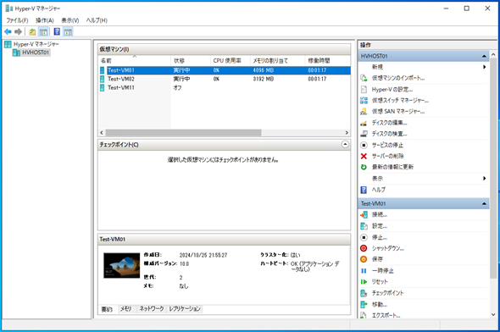Collapse the HVHOST01 actions section
Image resolution: width=500 pixels, height=332 pixels.
[484, 56]
